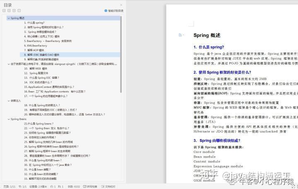
Task: Select outline entry 13. 什么是 Spring IOC 容器
Action: [x=42, y=78]
